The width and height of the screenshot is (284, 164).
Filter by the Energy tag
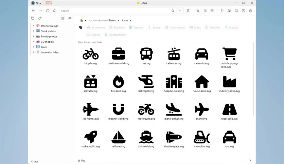click(154, 27)
